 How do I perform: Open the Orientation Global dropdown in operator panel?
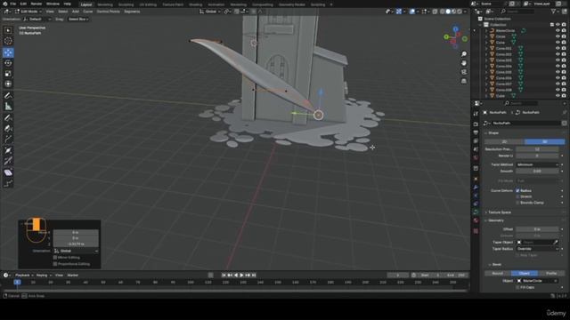(76, 251)
